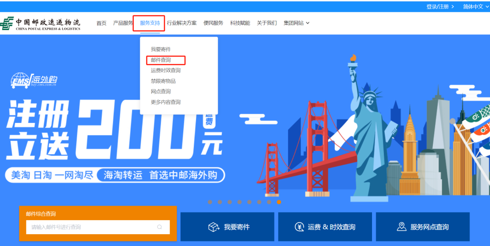This screenshot has height=246, width=490.
Task: Click the package box icon beside 我要寄件
Action: pyautogui.click(x=214, y=227)
